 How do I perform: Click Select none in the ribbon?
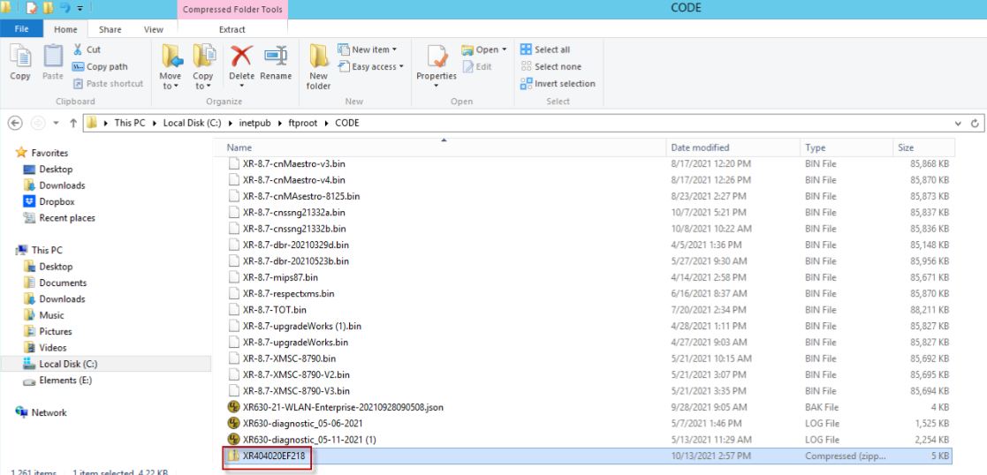pyautogui.click(x=550, y=66)
